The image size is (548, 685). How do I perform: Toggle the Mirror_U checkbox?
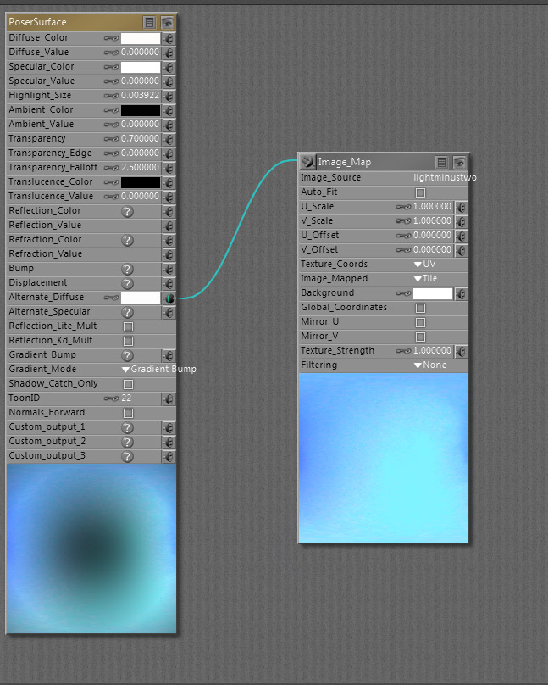click(x=421, y=322)
